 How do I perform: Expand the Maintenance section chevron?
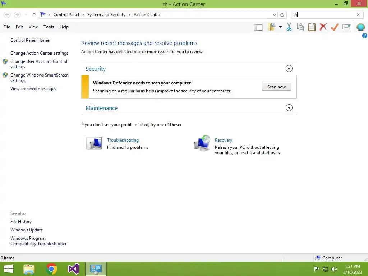[x=289, y=108]
